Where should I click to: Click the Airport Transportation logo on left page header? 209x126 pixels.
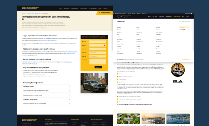click(x=31, y=8)
